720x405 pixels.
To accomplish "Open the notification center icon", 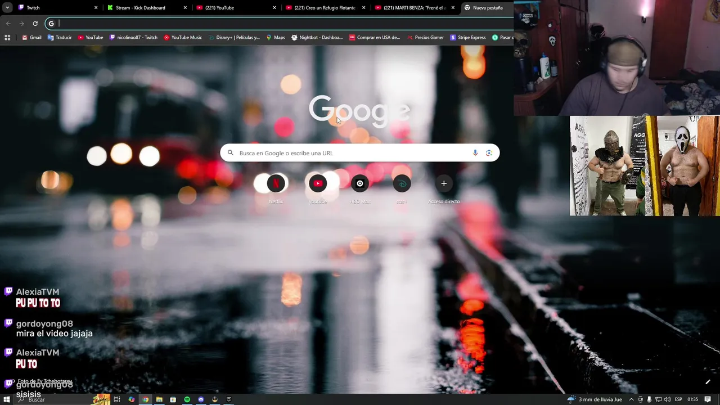I will pyautogui.click(x=708, y=399).
